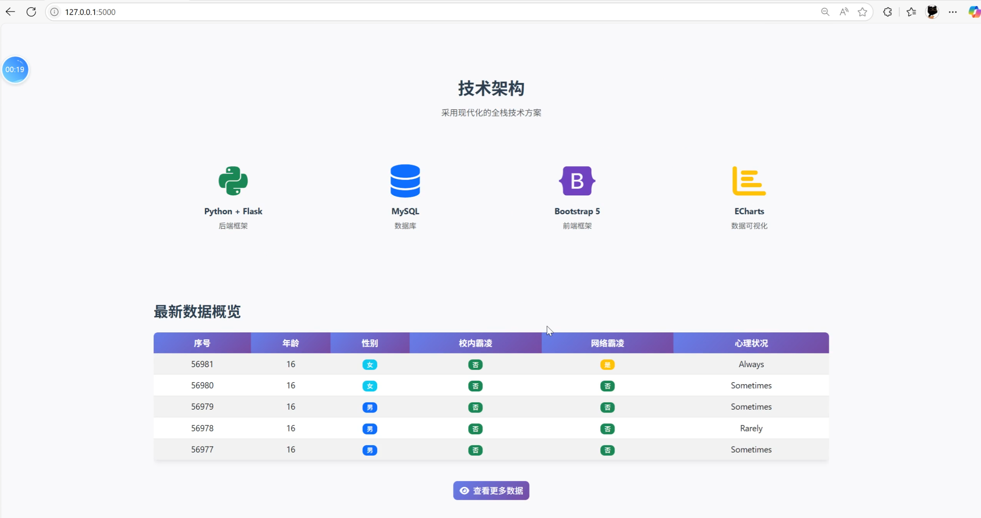Click the 性别 column header

point(370,343)
